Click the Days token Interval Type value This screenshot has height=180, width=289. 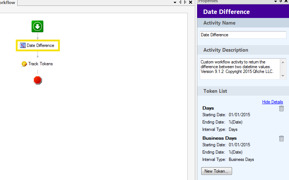coord(233,129)
